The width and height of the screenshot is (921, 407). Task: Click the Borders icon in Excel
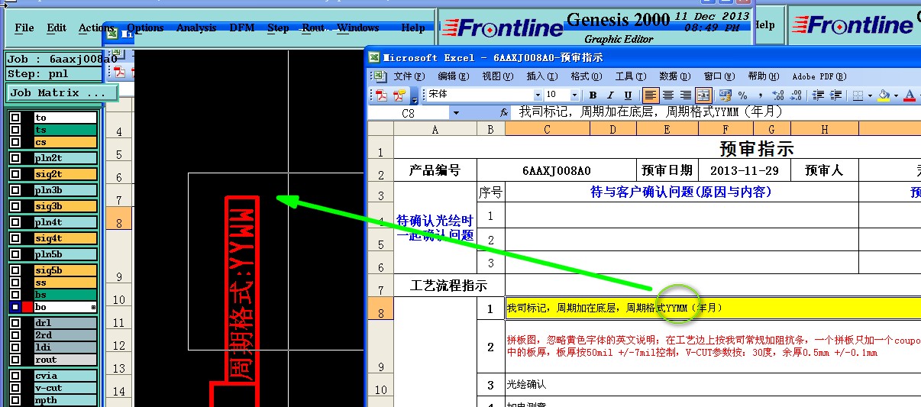point(857,95)
